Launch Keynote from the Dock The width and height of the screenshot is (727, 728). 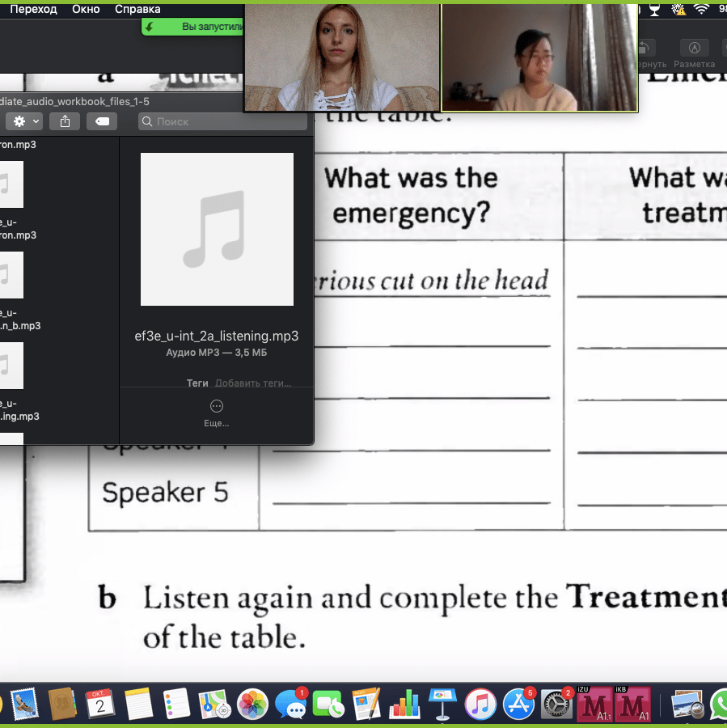tap(443, 704)
